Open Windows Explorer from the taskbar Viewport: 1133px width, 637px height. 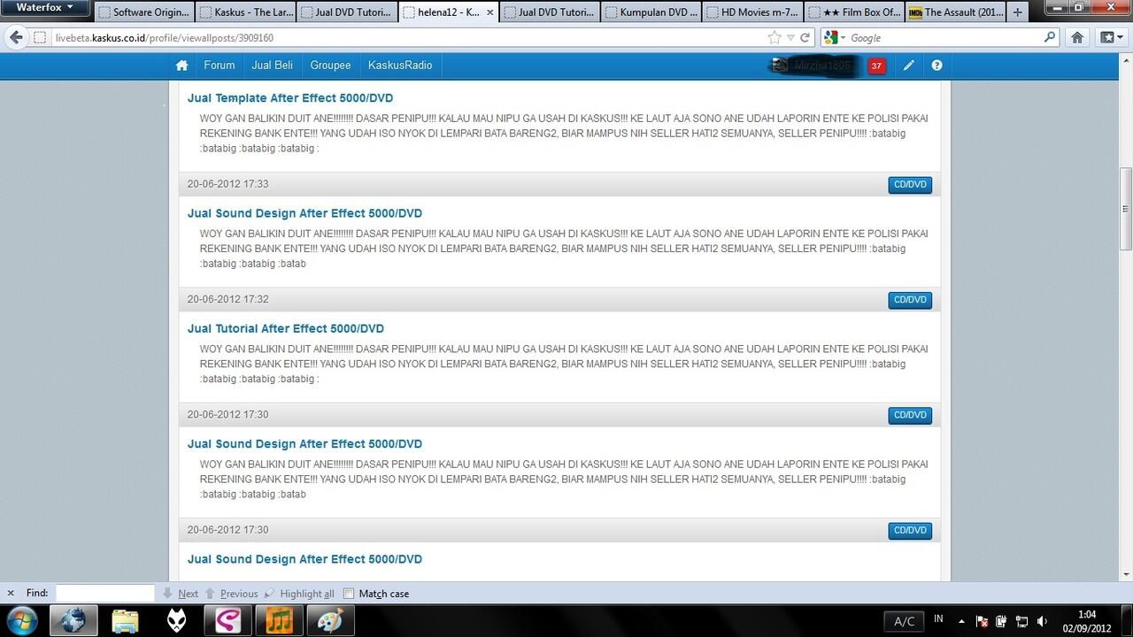tap(125, 621)
